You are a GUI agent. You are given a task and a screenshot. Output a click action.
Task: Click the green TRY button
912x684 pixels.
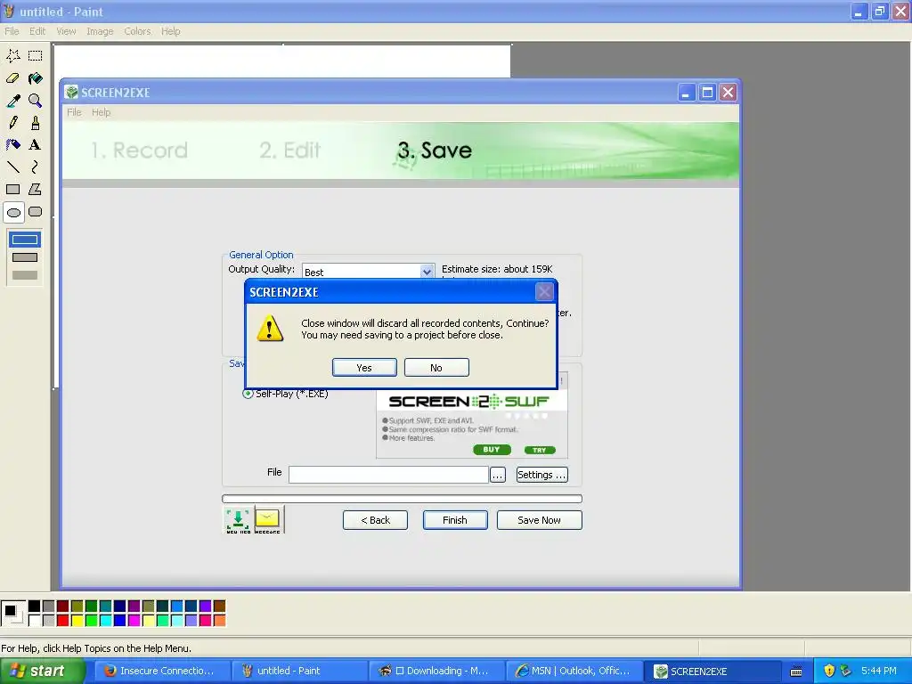540,450
